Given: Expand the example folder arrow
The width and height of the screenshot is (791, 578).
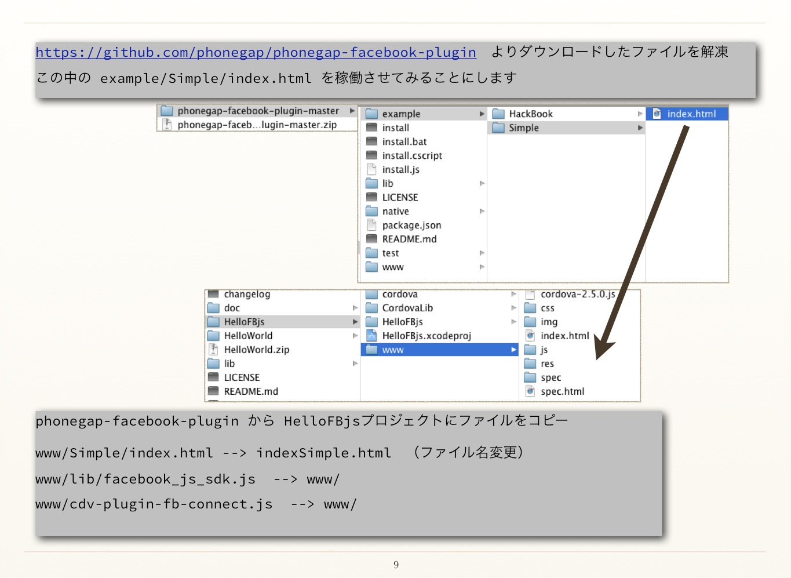Looking at the screenshot, I should tap(482, 114).
